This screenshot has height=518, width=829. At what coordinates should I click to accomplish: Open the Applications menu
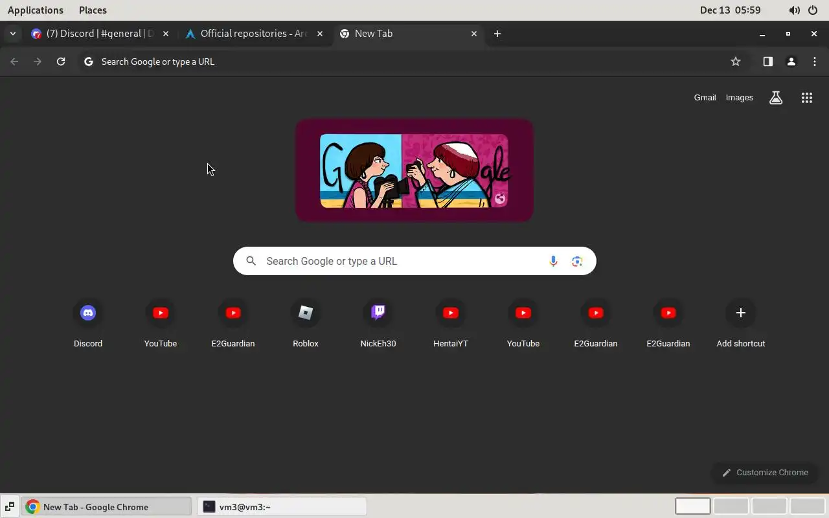click(36, 10)
